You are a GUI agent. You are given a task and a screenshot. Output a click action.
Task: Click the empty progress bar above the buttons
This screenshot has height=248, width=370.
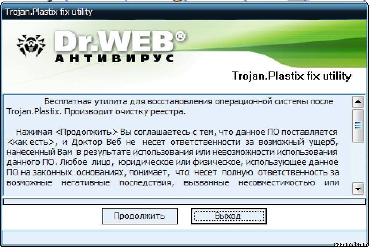(x=184, y=202)
